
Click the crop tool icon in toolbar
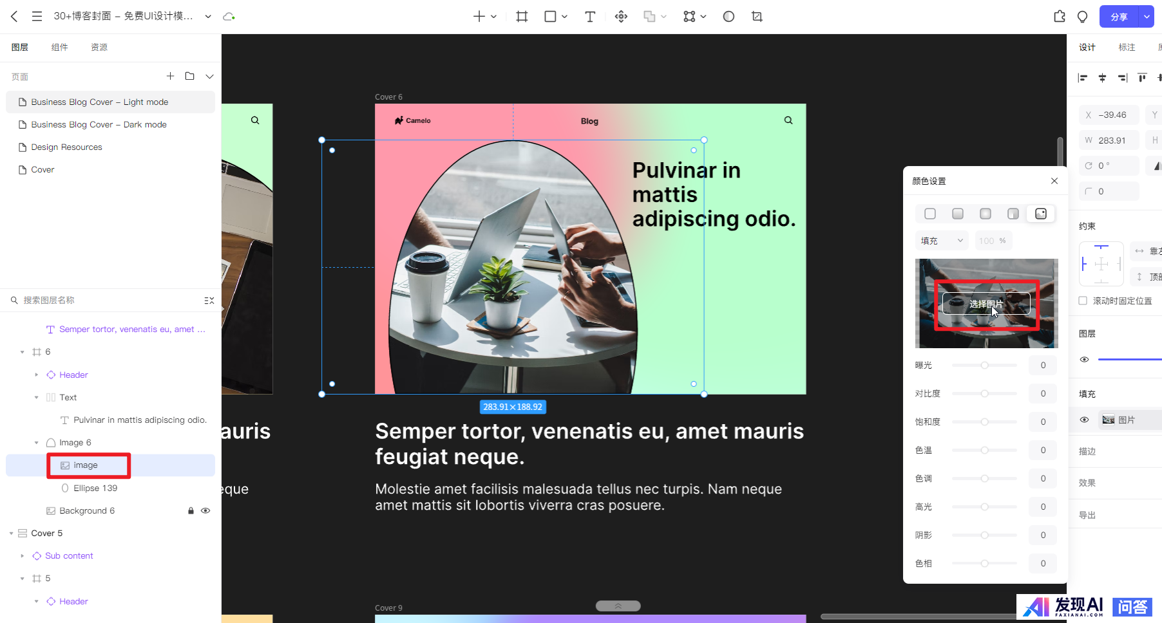[x=757, y=17]
